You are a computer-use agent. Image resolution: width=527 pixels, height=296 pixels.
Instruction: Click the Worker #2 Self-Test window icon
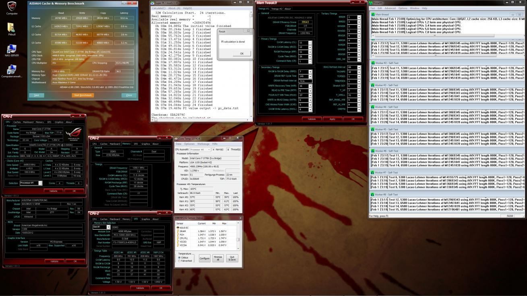point(372,63)
